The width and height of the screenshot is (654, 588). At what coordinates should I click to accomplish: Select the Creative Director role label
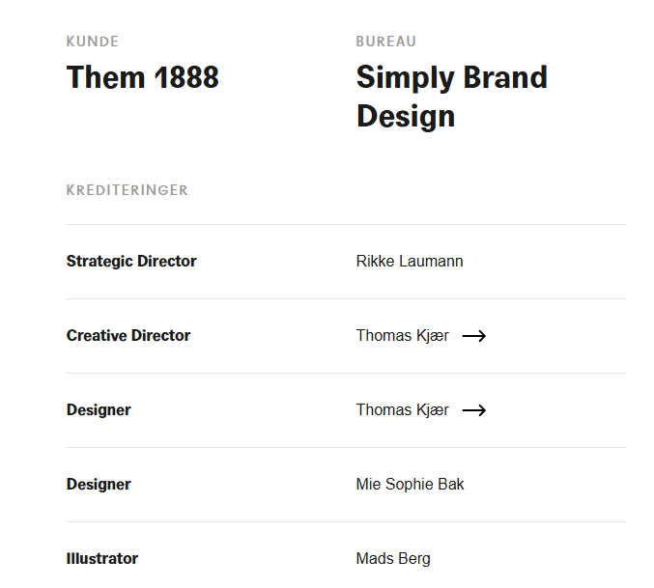(x=128, y=336)
